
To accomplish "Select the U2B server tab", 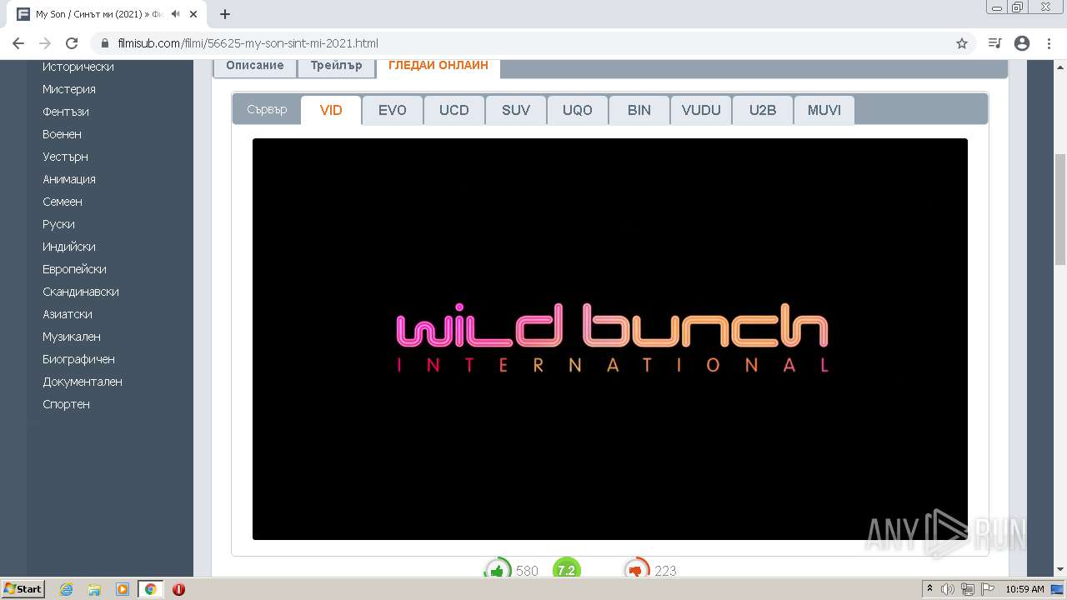I will [x=763, y=110].
